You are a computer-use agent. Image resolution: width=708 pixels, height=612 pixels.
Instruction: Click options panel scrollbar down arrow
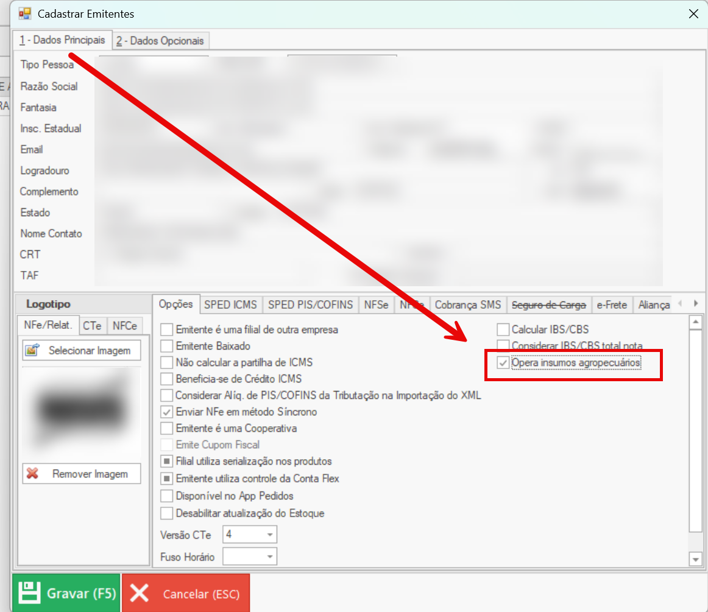click(695, 560)
